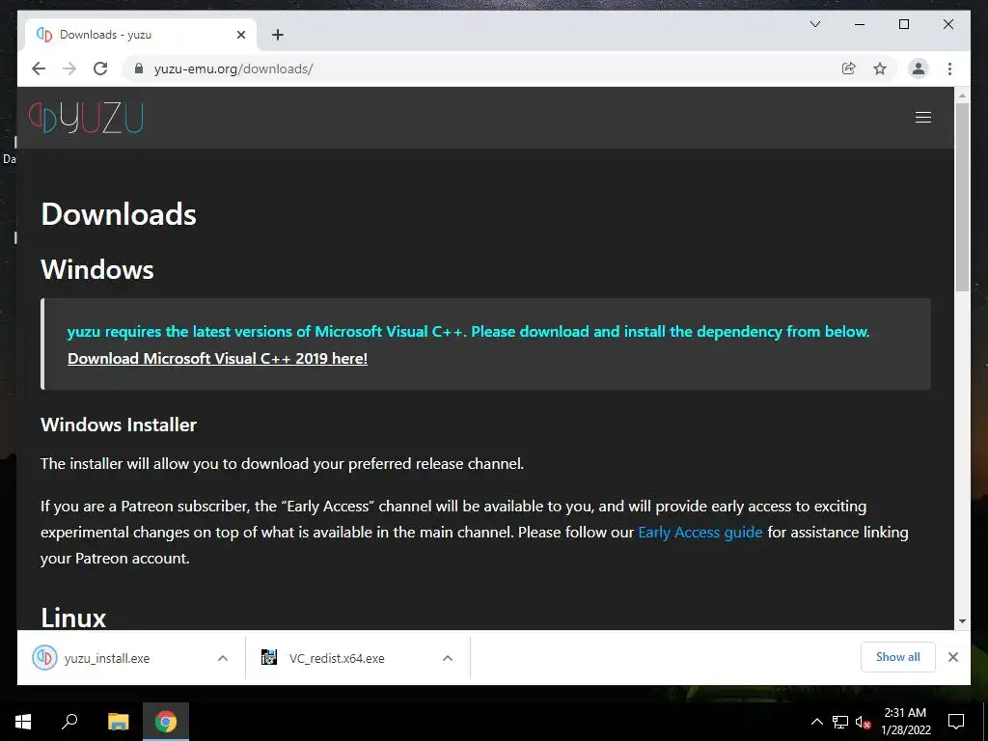
Task: Open Chrome three-dot menu
Action: pyautogui.click(x=949, y=69)
